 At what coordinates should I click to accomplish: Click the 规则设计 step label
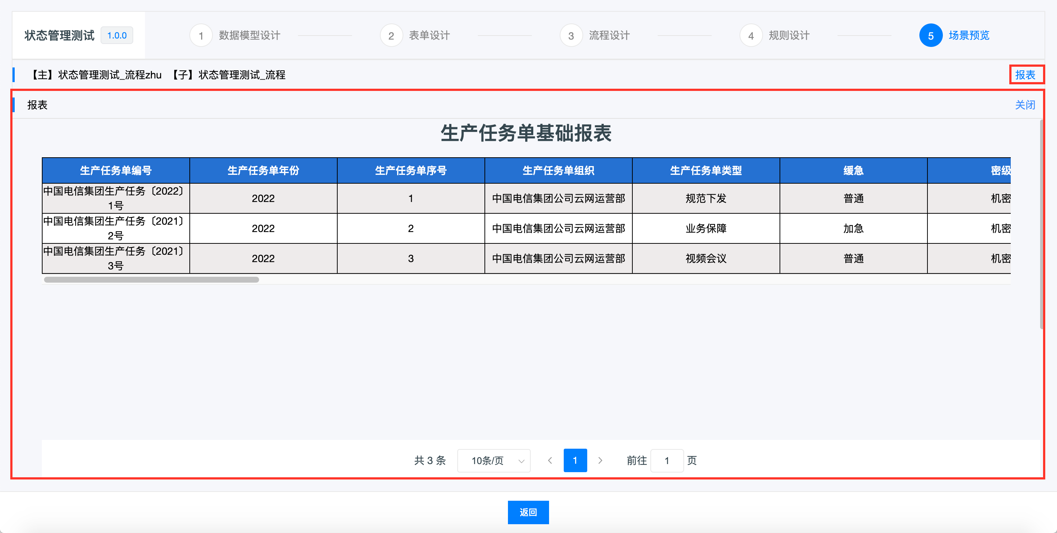click(789, 36)
